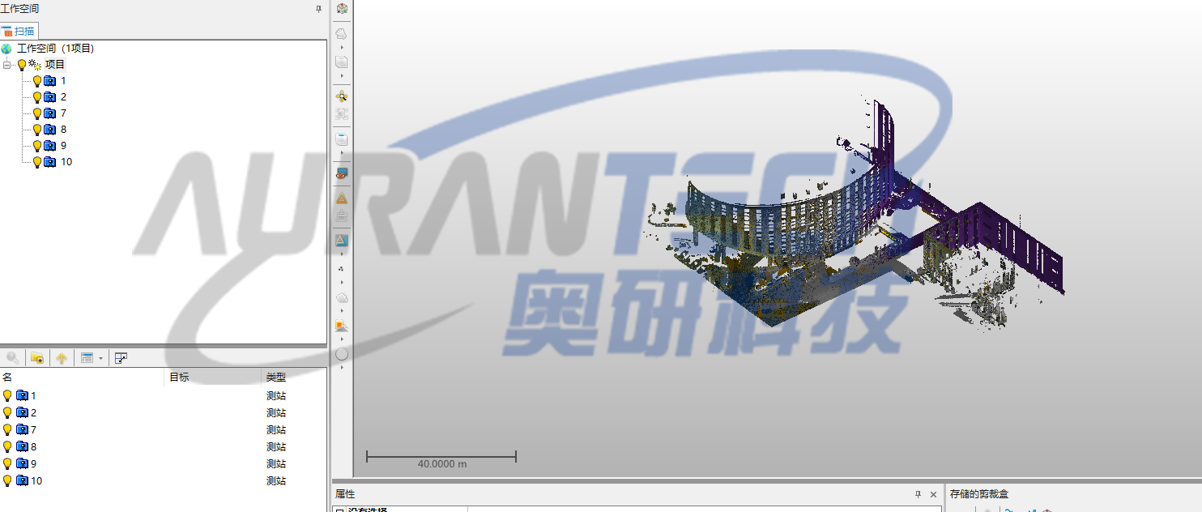
Task: Click 测站 type cell of row 10
Action: click(276, 481)
